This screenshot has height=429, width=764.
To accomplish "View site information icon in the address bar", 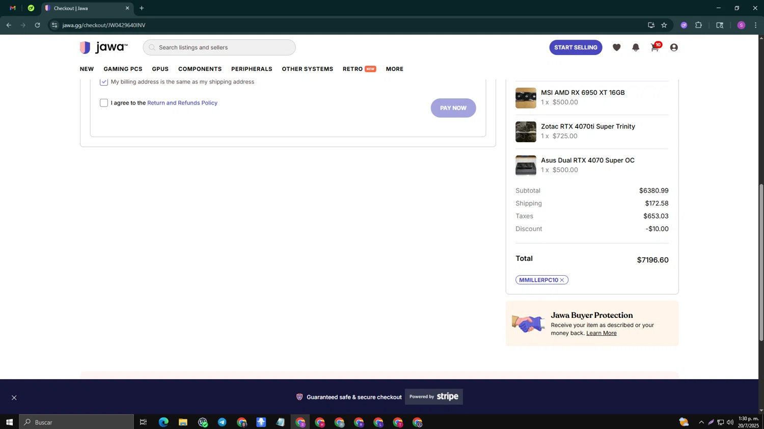I will 54,25.
